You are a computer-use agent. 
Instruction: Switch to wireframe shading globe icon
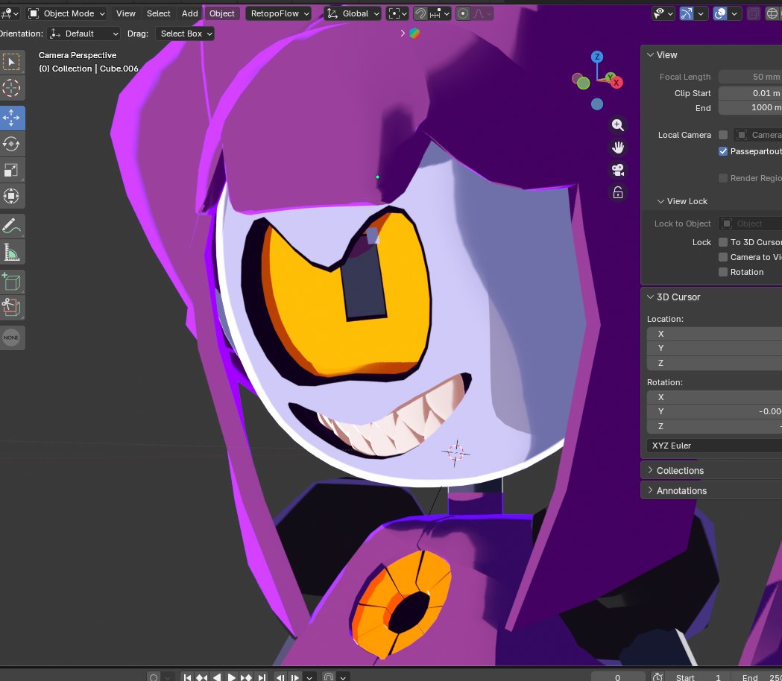click(772, 13)
